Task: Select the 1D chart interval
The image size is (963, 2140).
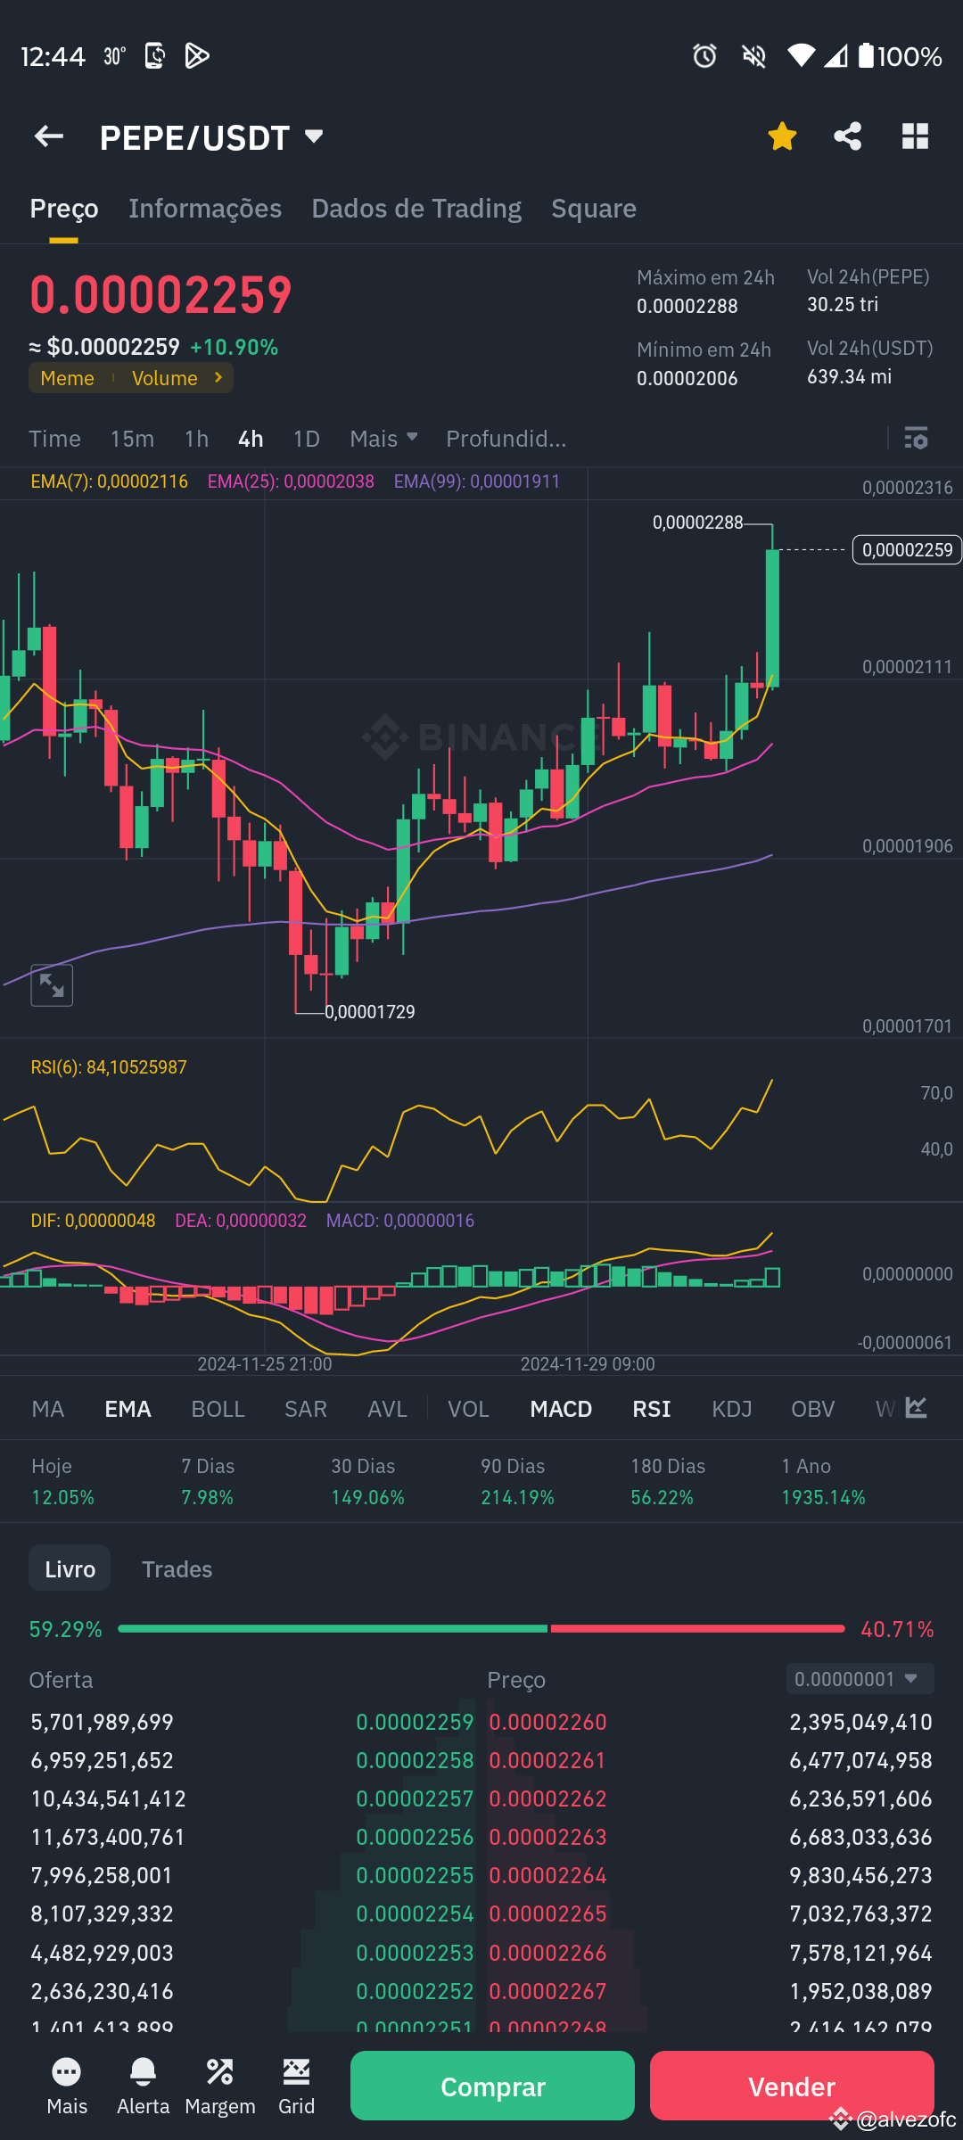Action: click(306, 438)
